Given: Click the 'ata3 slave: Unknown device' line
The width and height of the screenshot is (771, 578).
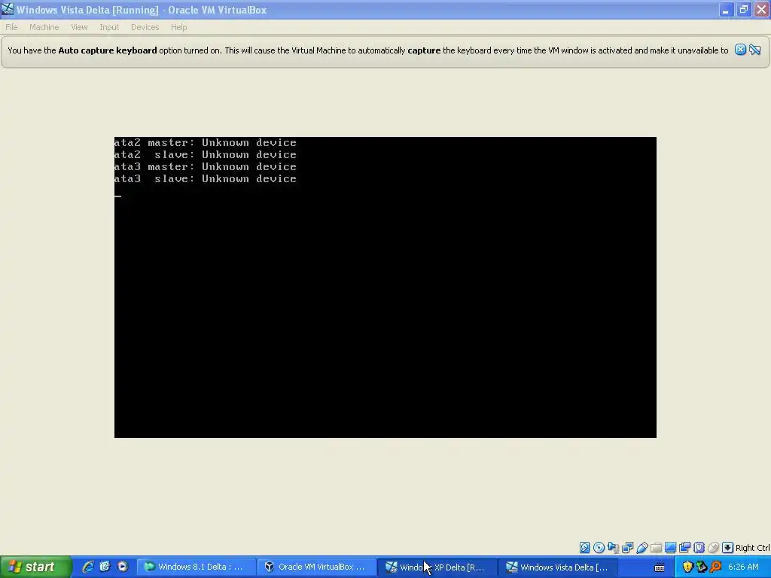Looking at the screenshot, I should tap(206, 179).
